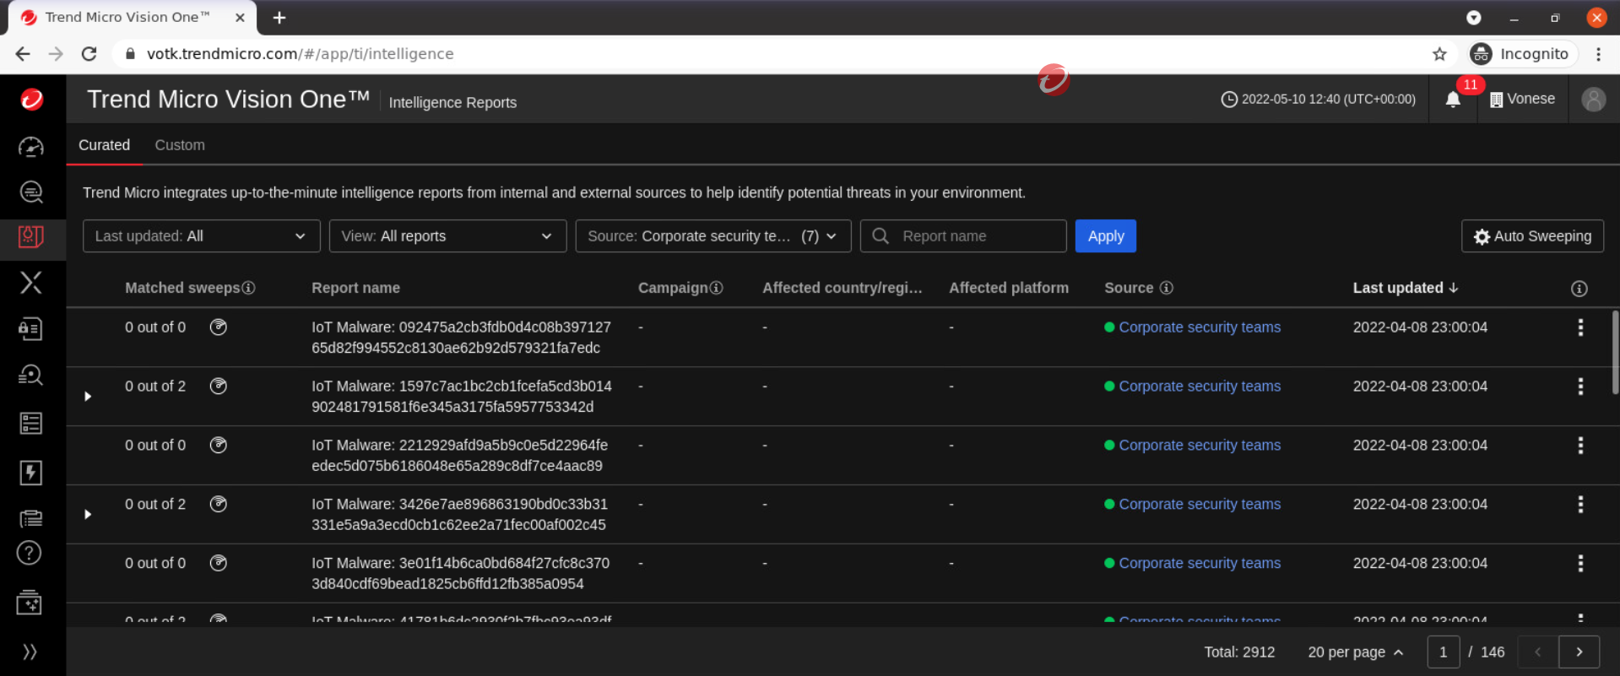Bookmark this page with the star icon
The height and width of the screenshot is (676, 1620).
[x=1439, y=54]
